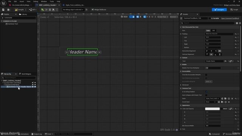The width and height of the screenshot is (242, 136).
Task: Clear the palette search with X icon
Action: click(3, 18)
